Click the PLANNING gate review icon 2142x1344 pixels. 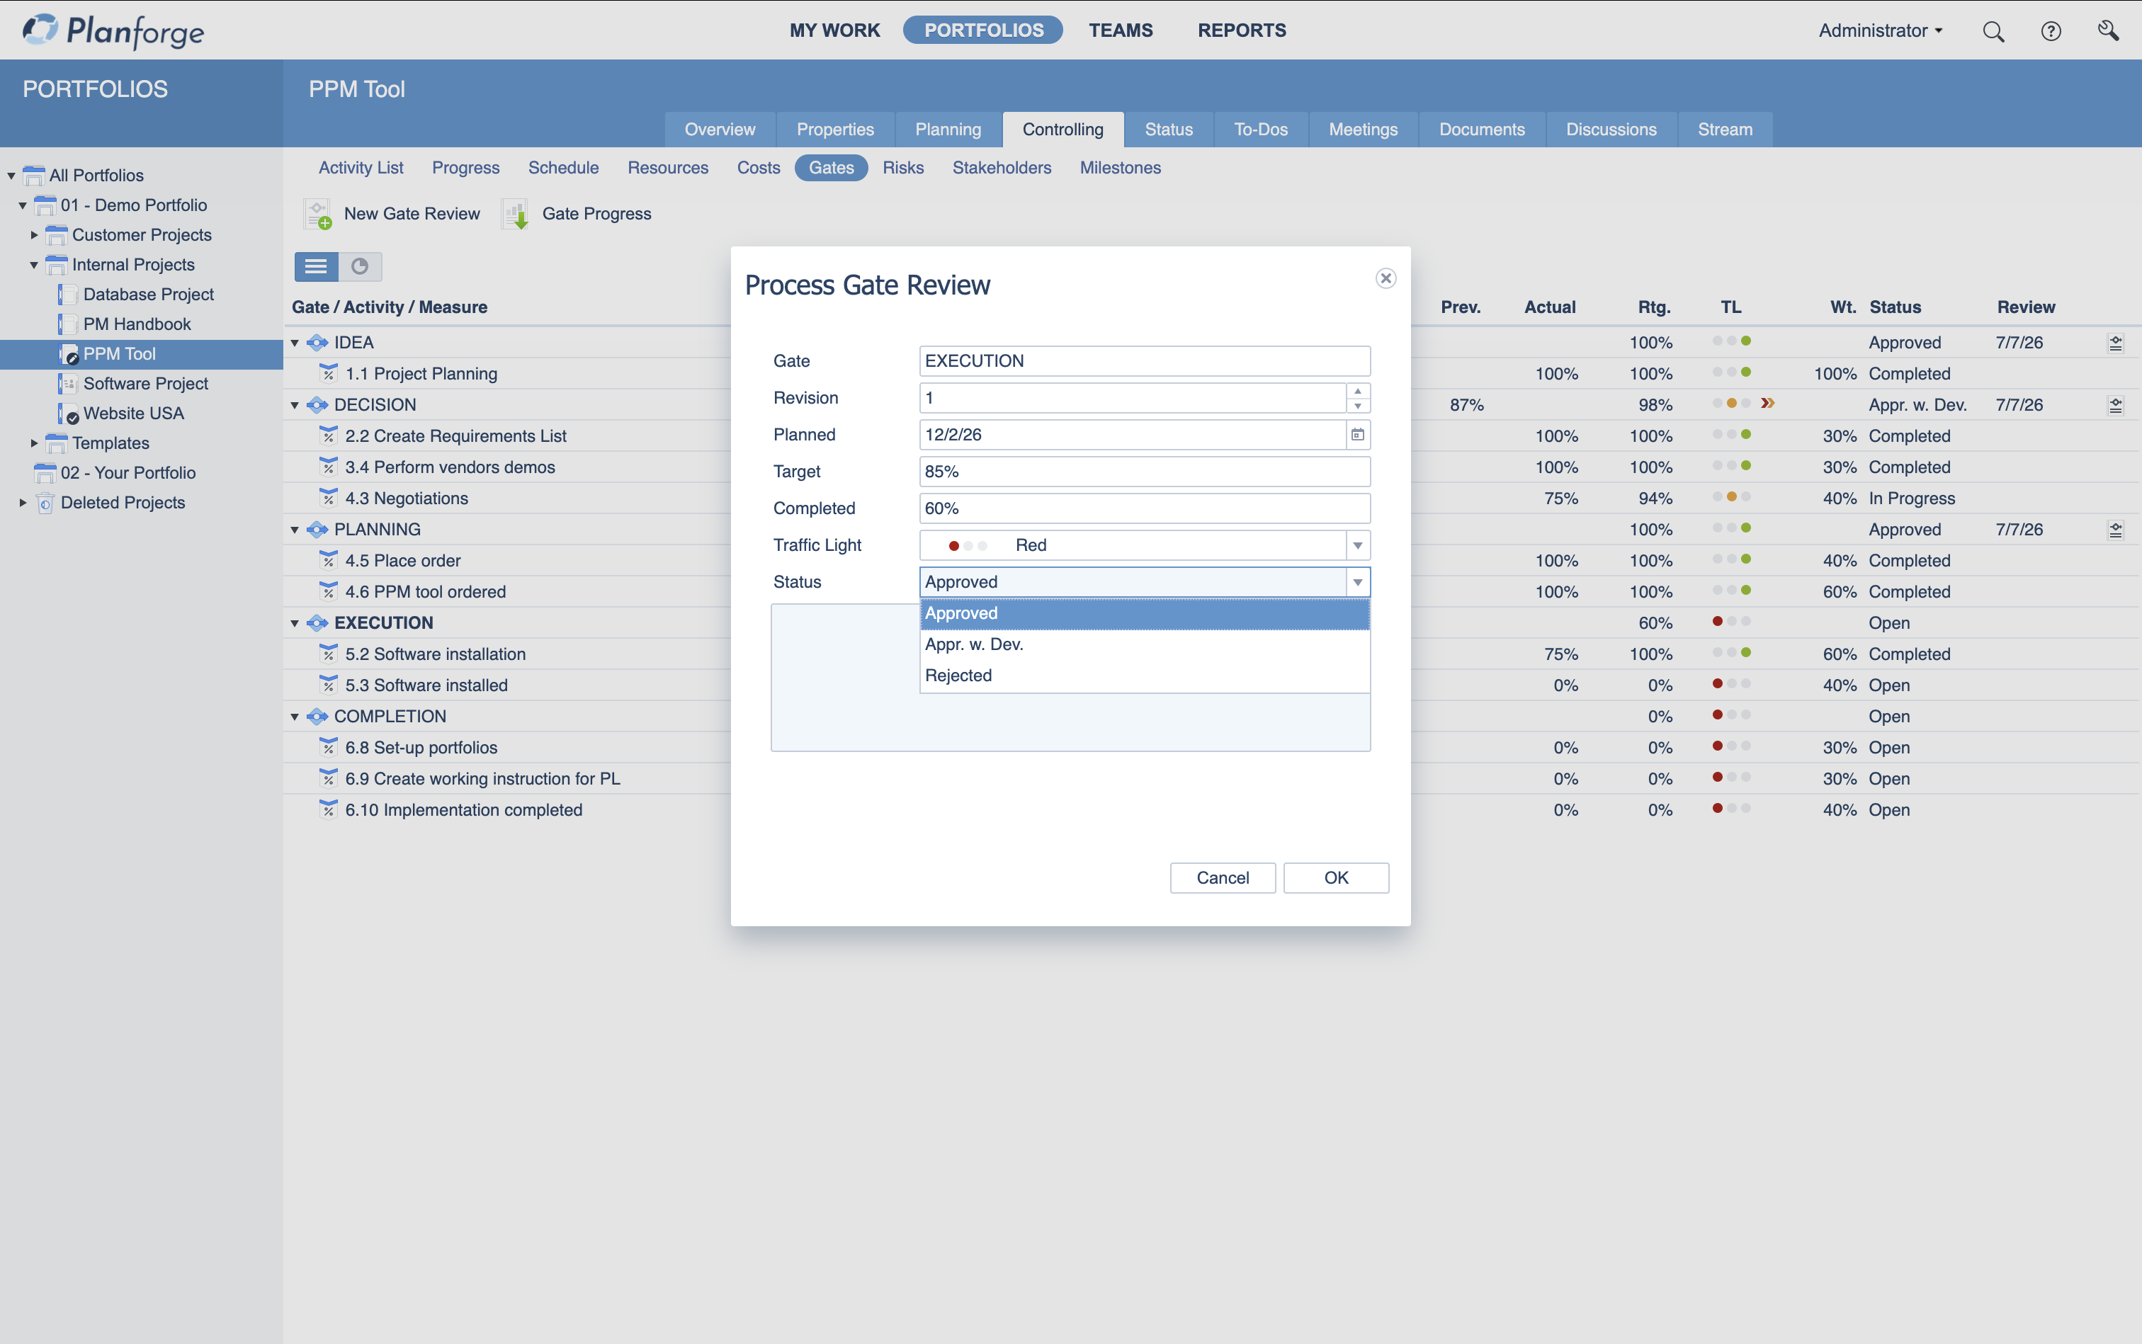(x=2115, y=530)
